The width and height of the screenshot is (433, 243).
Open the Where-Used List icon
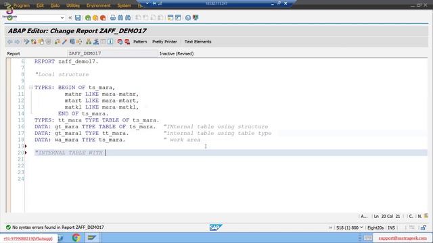point(79,42)
